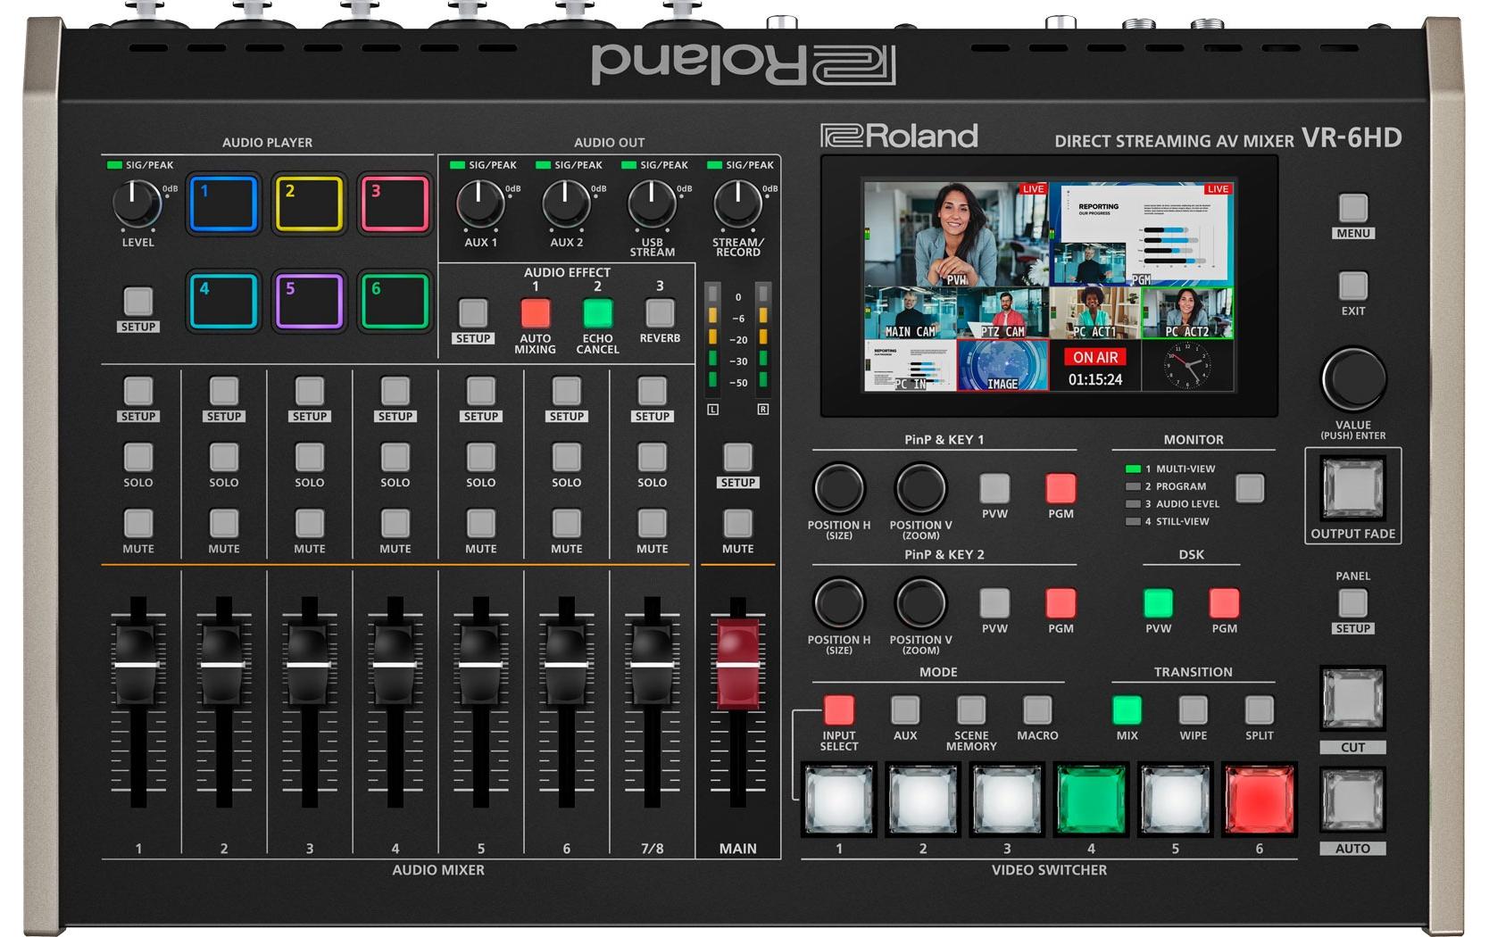Click PinP & KEY 1 PVW button
The height and width of the screenshot is (937, 1489).
994,488
